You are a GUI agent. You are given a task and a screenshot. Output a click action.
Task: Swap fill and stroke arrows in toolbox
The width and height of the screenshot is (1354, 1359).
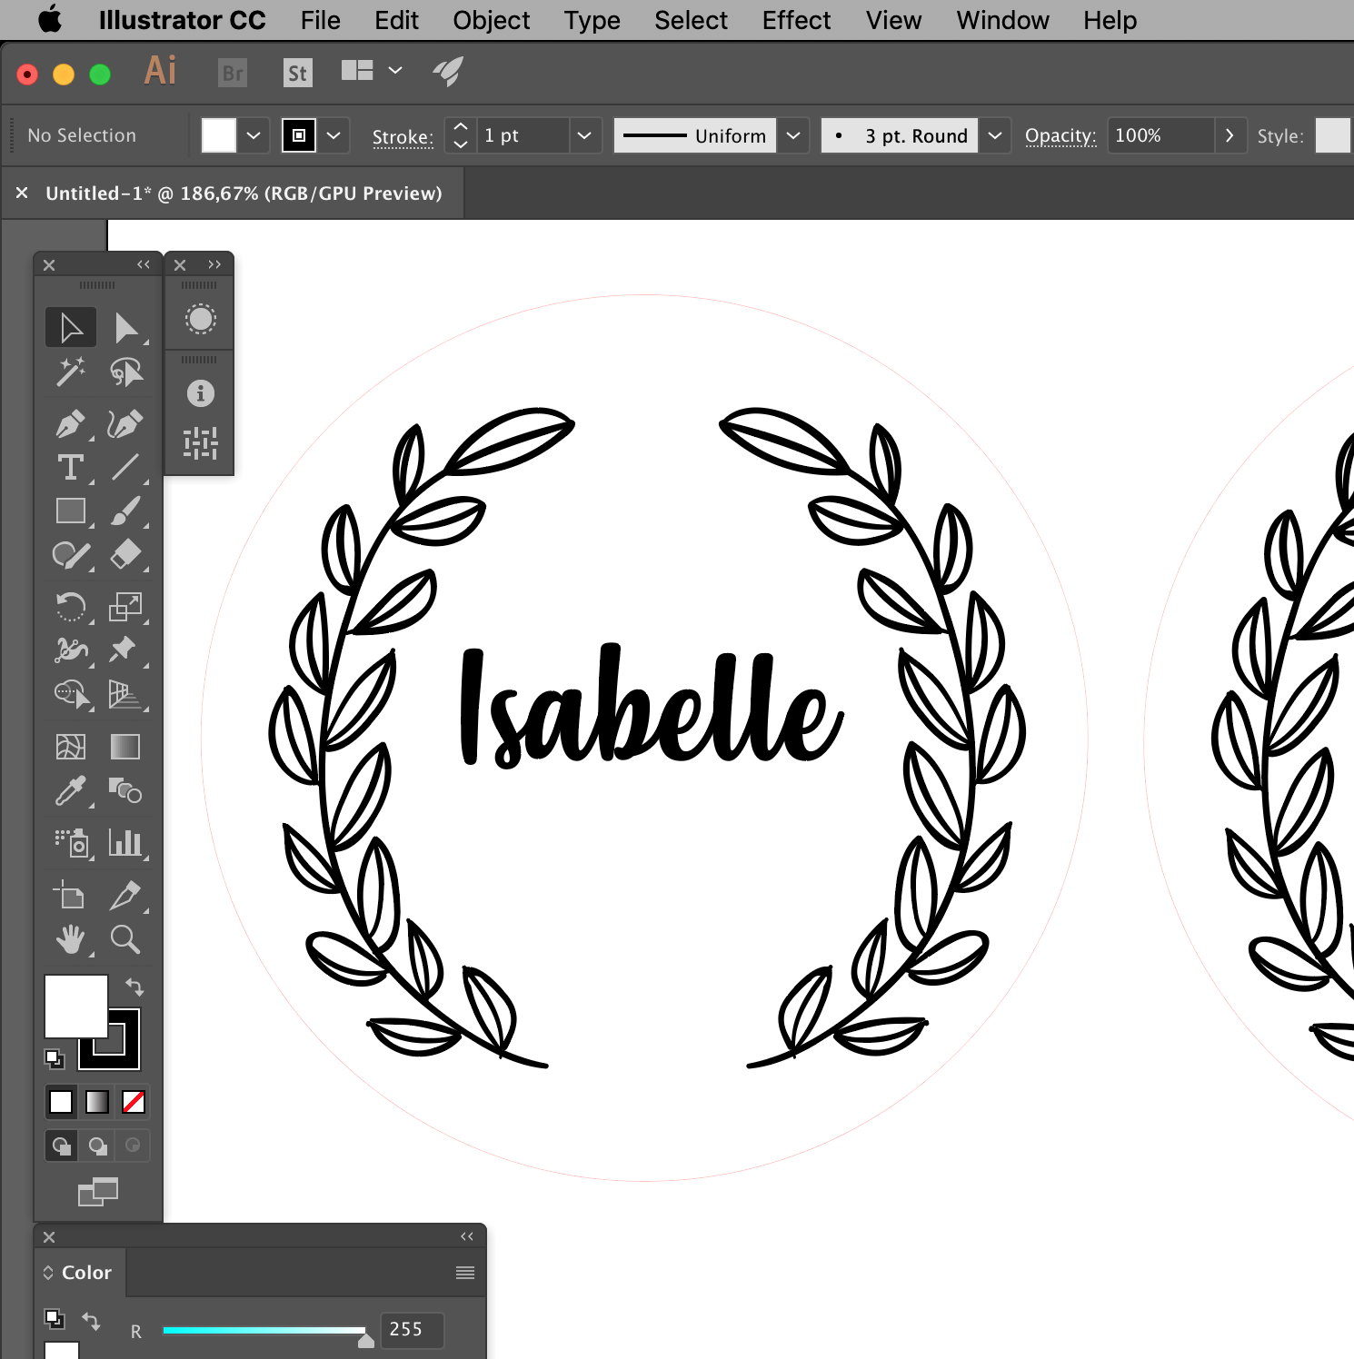click(x=134, y=987)
